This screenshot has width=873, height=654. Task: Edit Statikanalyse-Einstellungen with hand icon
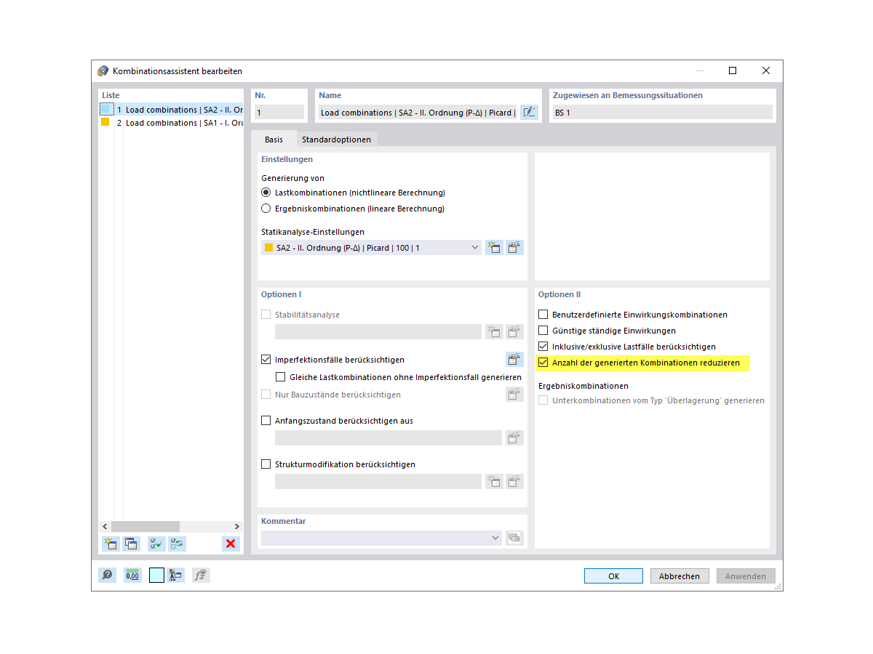514,247
